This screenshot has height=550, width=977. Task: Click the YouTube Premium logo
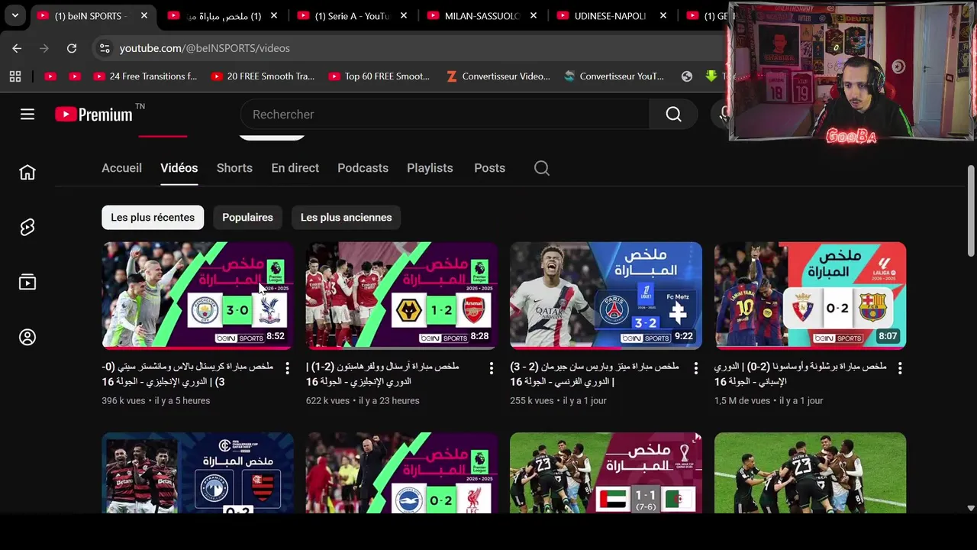(94, 115)
